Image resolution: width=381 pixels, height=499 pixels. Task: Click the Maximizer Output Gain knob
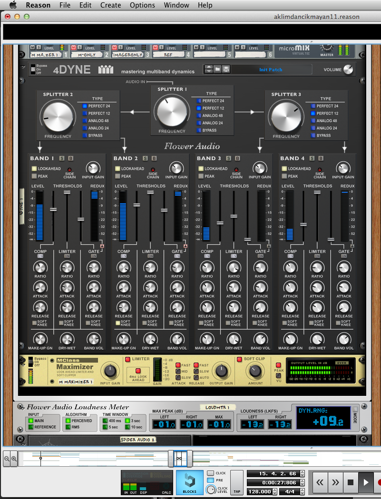(221, 371)
